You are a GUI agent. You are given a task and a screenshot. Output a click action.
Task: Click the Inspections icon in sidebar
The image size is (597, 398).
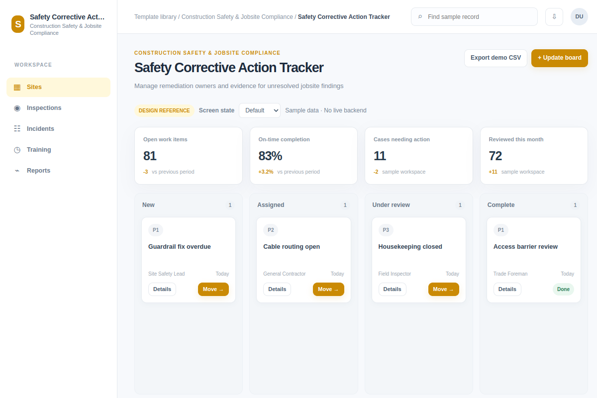[17, 108]
